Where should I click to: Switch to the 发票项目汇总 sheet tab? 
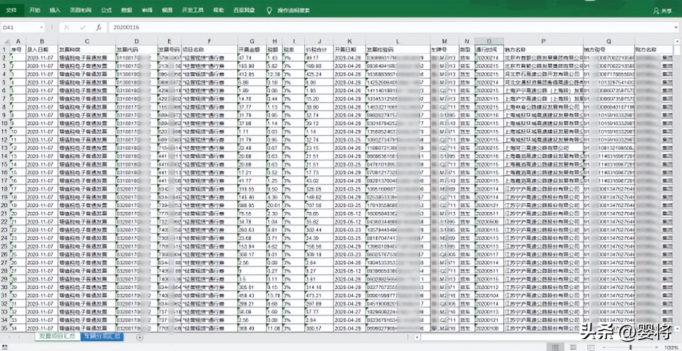(x=56, y=337)
